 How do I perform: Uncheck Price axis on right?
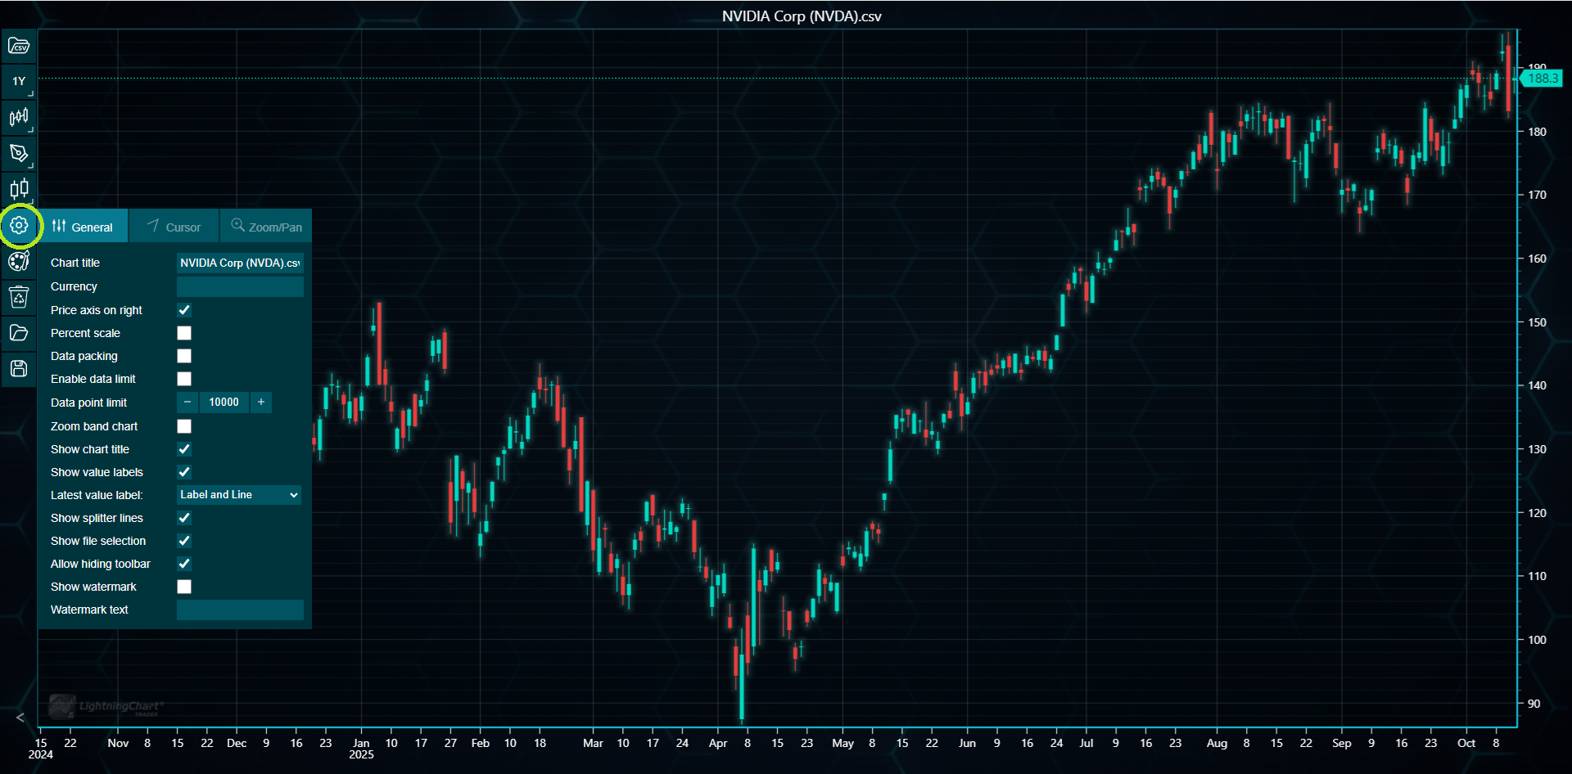point(184,310)
